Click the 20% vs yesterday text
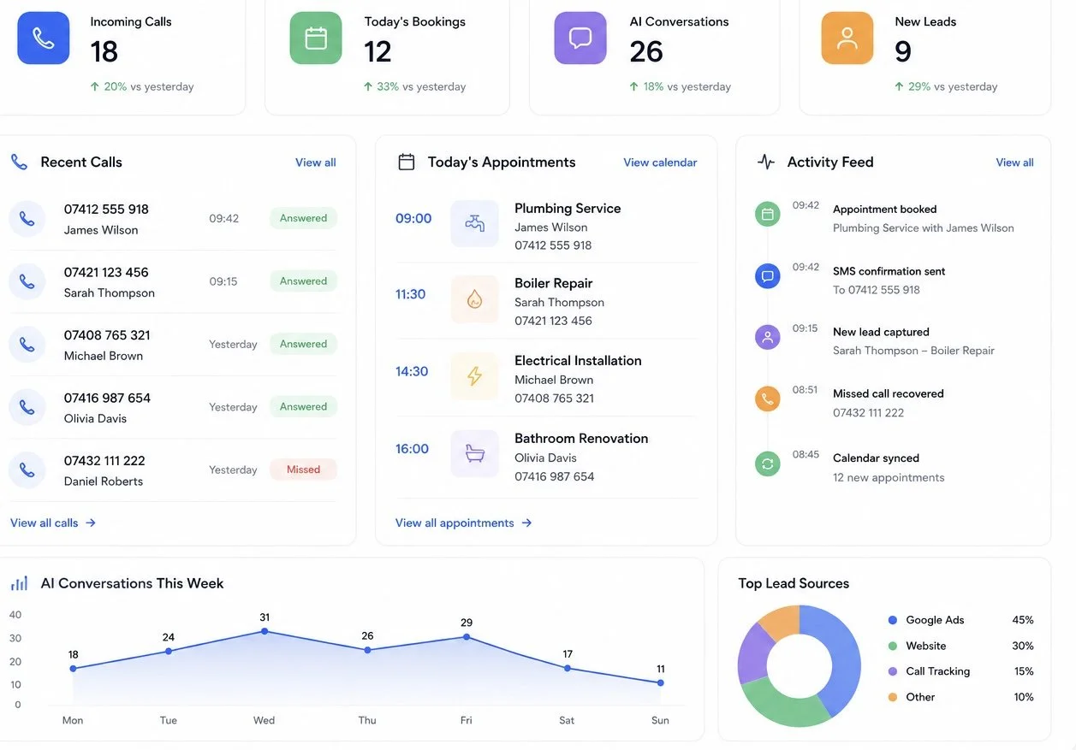 (x=149, y=86)
